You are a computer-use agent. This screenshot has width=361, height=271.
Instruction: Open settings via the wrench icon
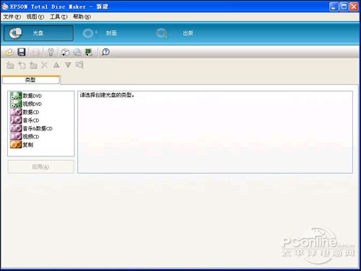tap(51, 52)
